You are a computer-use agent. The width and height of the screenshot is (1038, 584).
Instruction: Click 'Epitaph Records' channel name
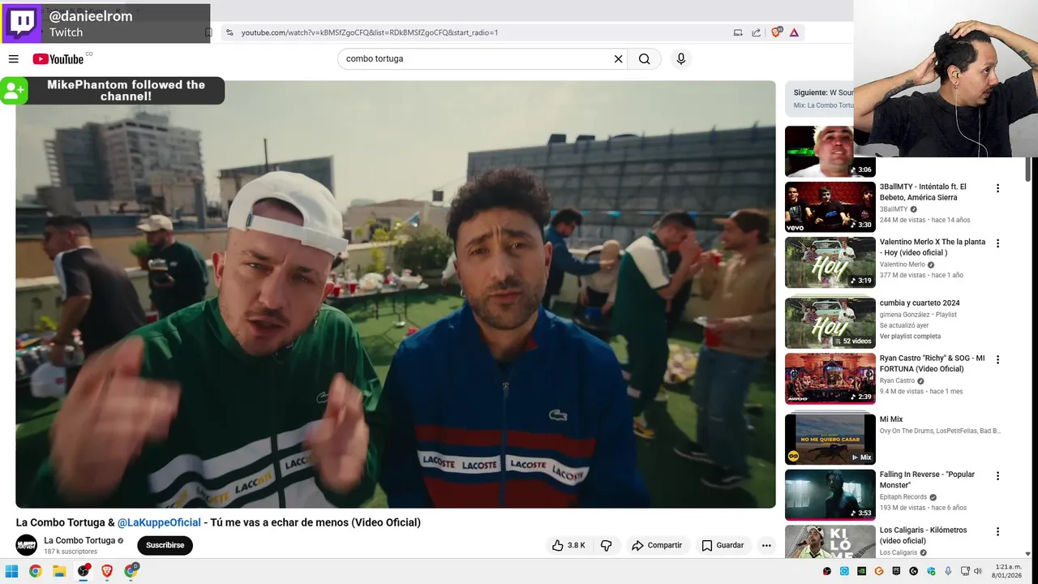coord(903,497)
